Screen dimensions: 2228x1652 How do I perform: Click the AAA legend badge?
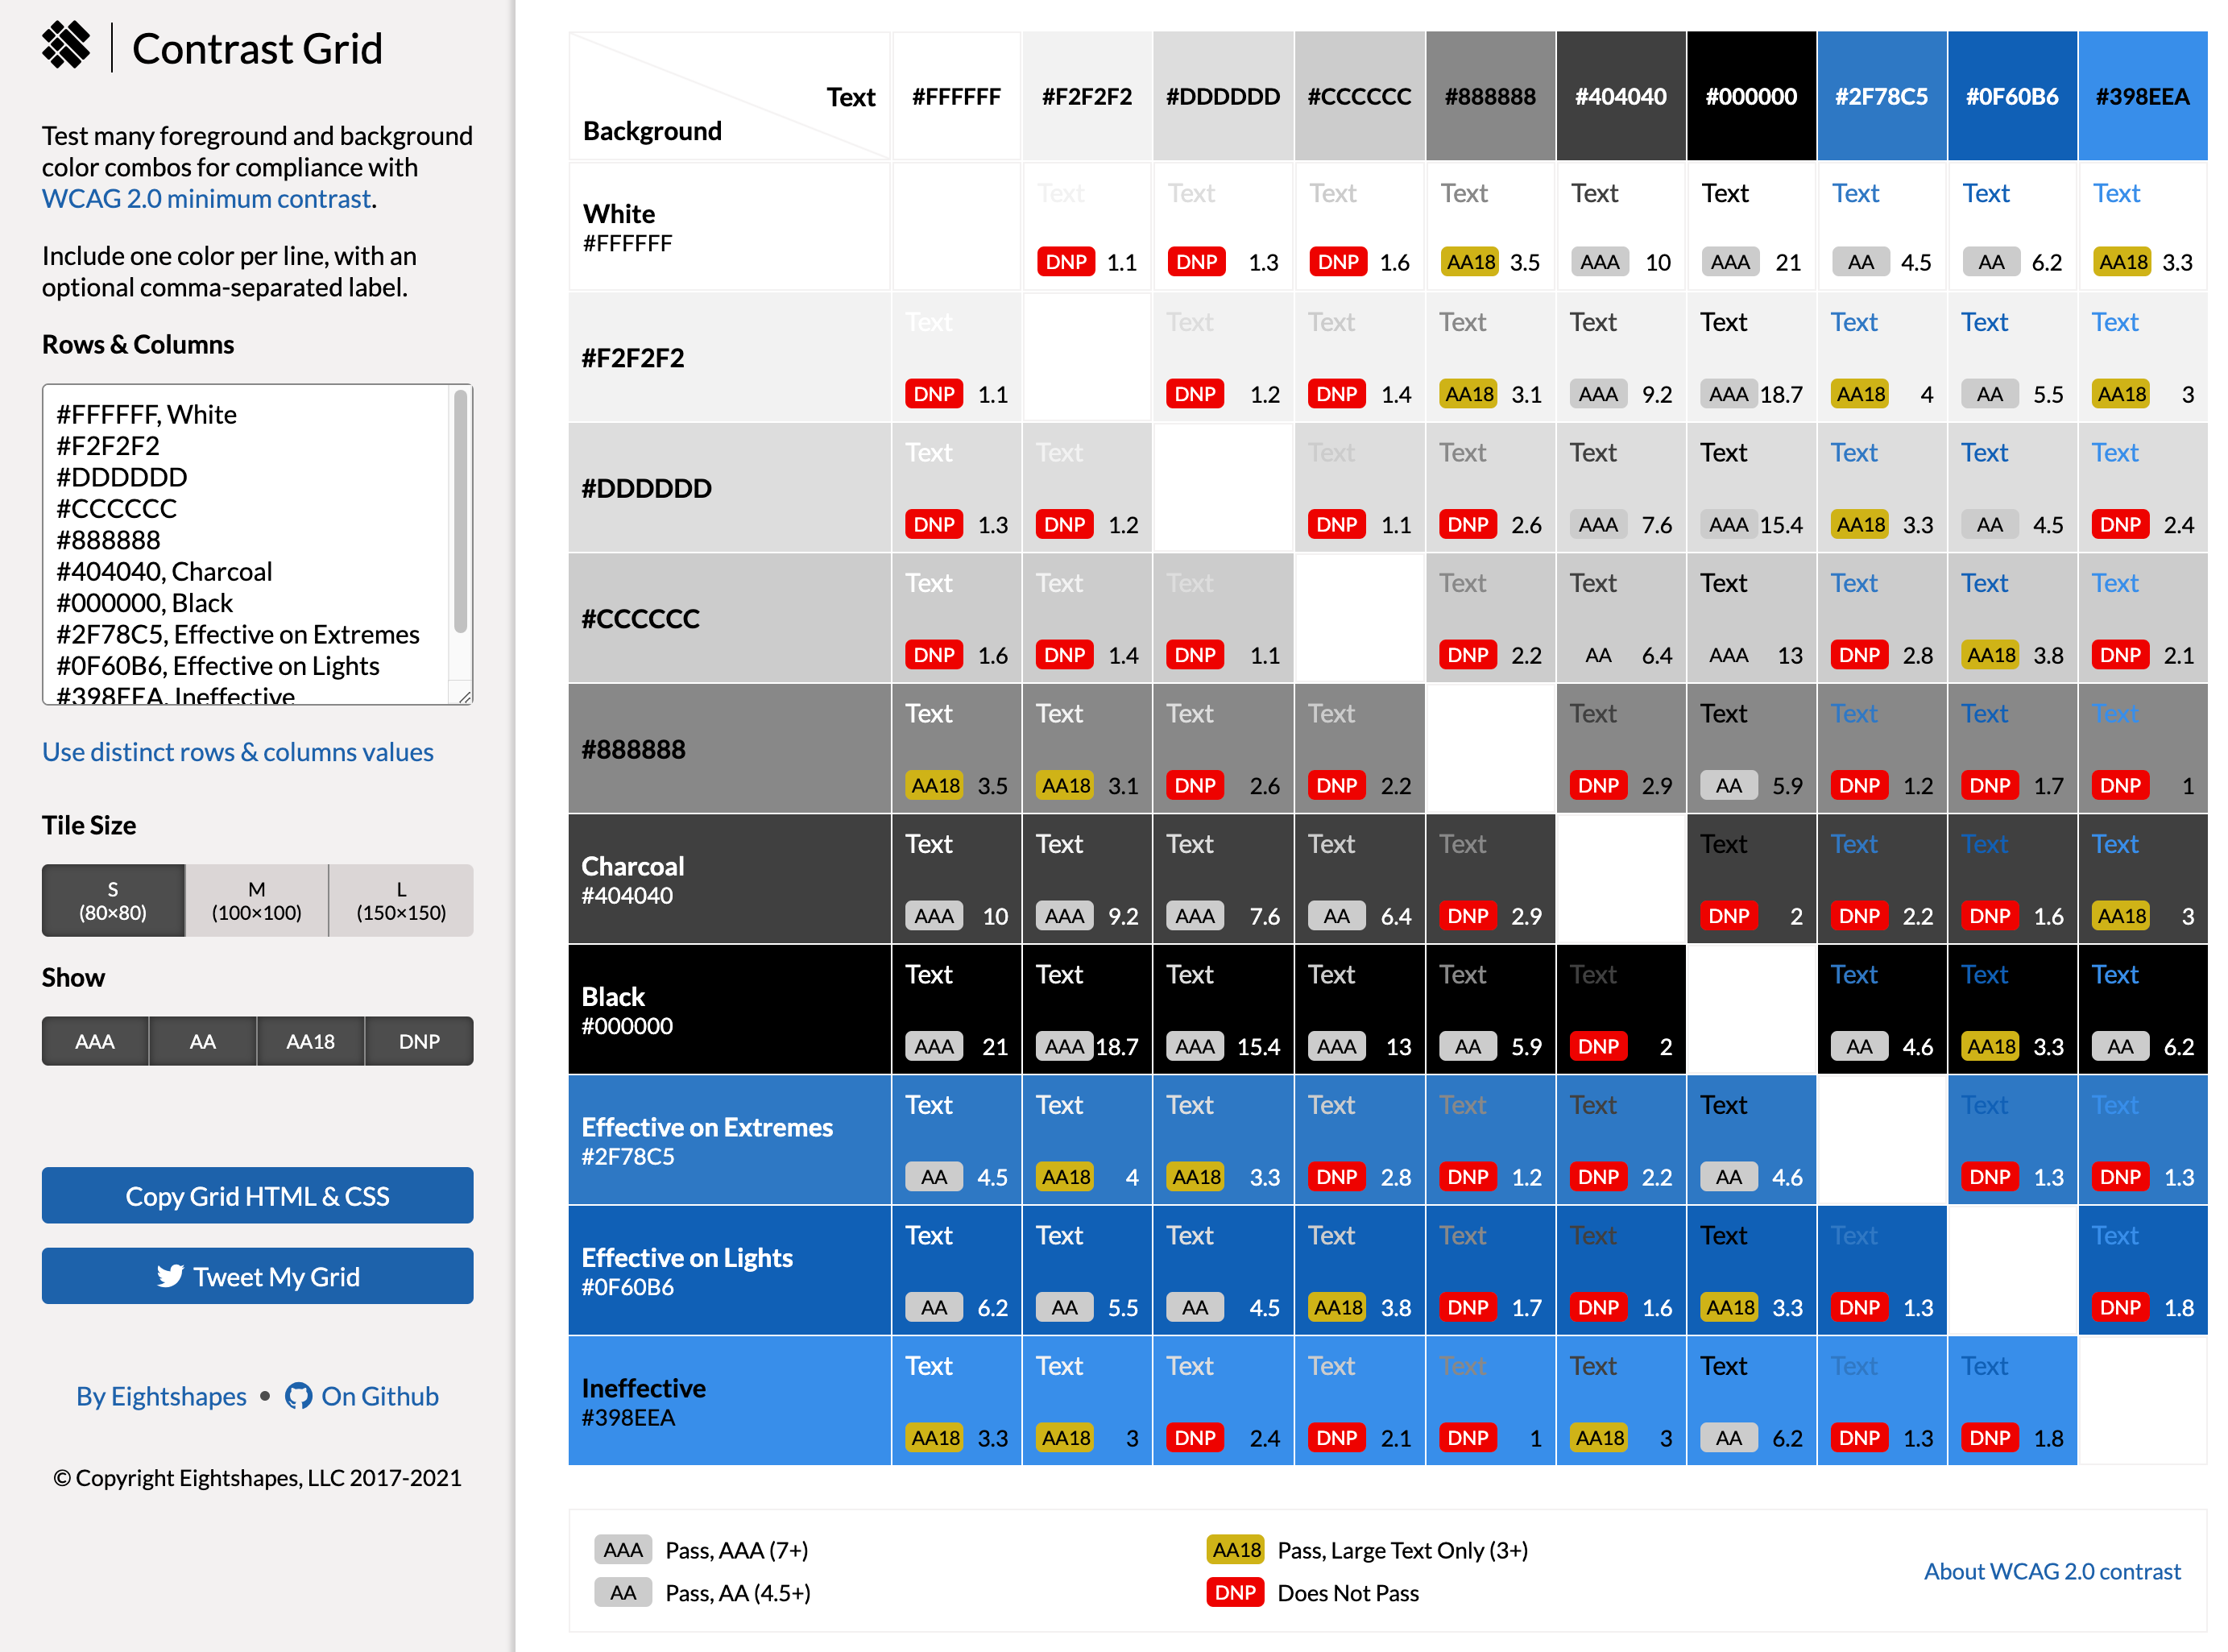pyautogui.click(x=622, y=1550)
